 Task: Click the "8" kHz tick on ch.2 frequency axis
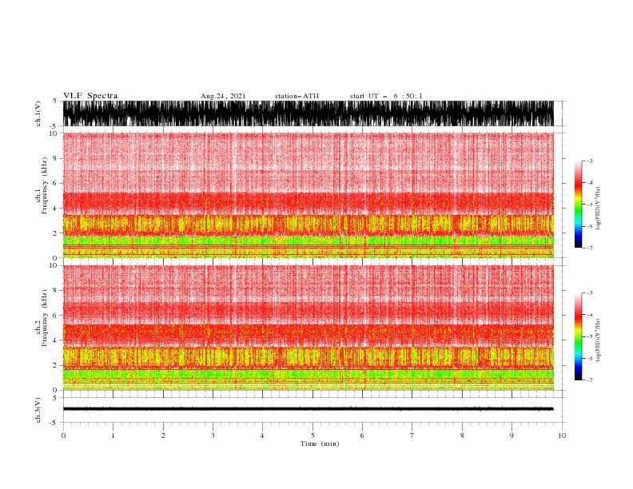pyautogui.click(x=55, y=291)
